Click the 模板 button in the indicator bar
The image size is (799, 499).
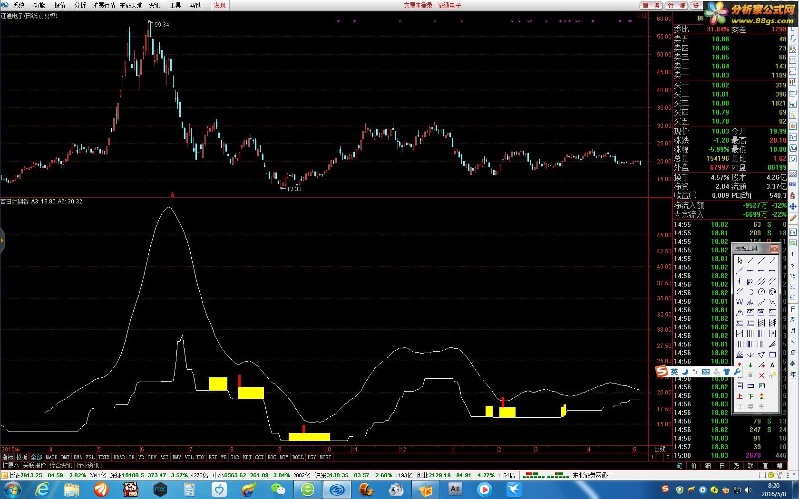[x=22, y=457]
